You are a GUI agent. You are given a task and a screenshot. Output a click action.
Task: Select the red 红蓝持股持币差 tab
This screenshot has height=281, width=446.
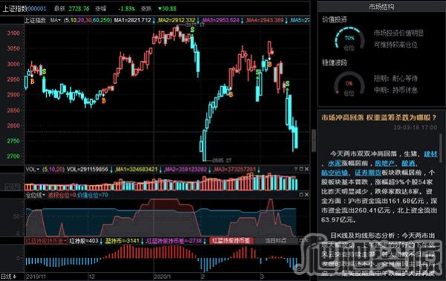point(231,241)
